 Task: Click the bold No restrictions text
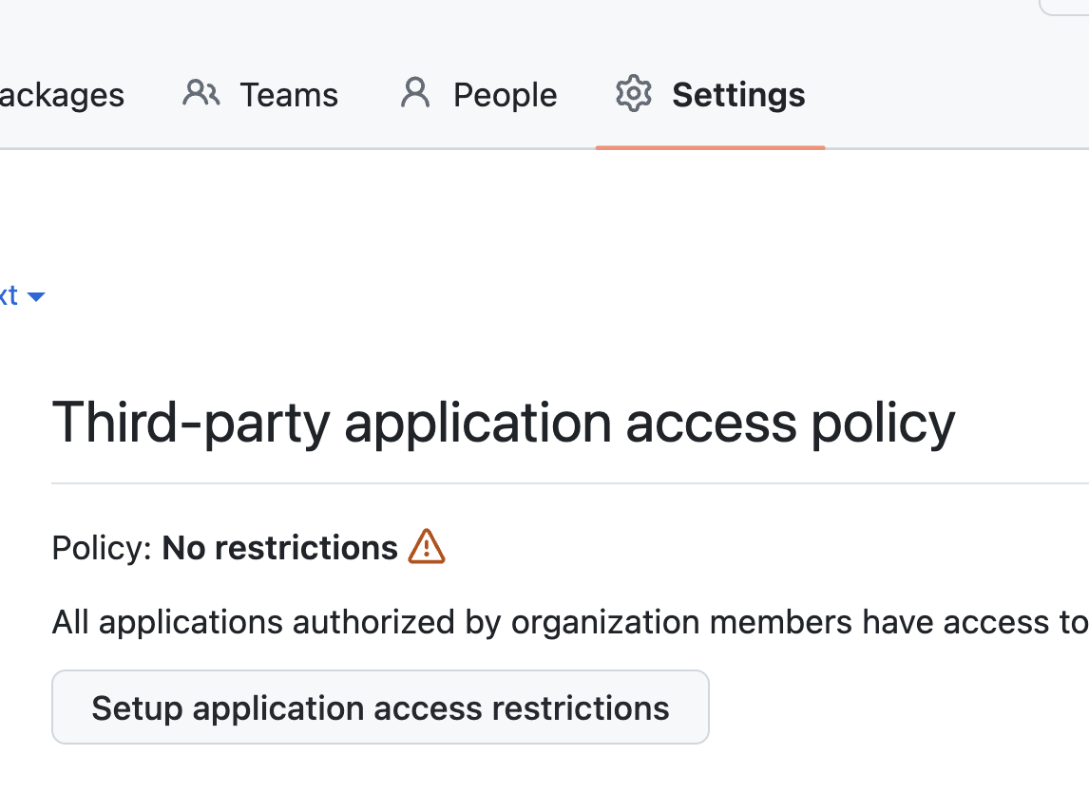pos(280,548)
